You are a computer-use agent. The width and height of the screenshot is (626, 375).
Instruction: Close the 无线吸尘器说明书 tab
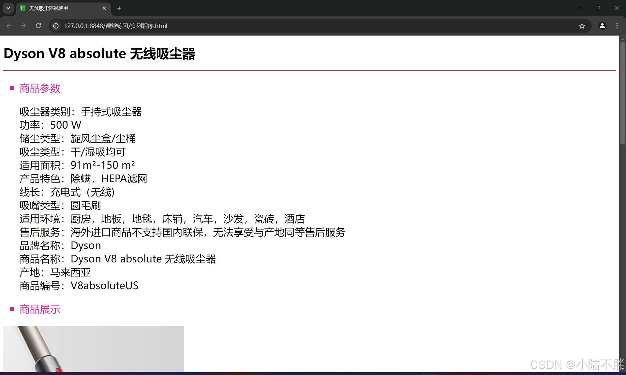coord(104,8)
